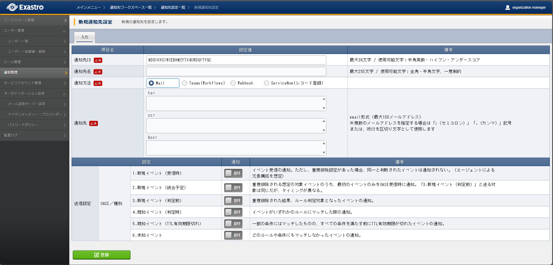Click the to: address text area
This screenshot has width=553, height=265.
click(x=236, y=104)
